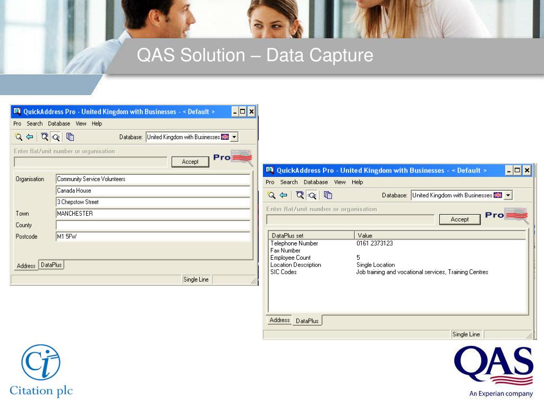
Task: Click Canada House address field
Action: (153, 191)
